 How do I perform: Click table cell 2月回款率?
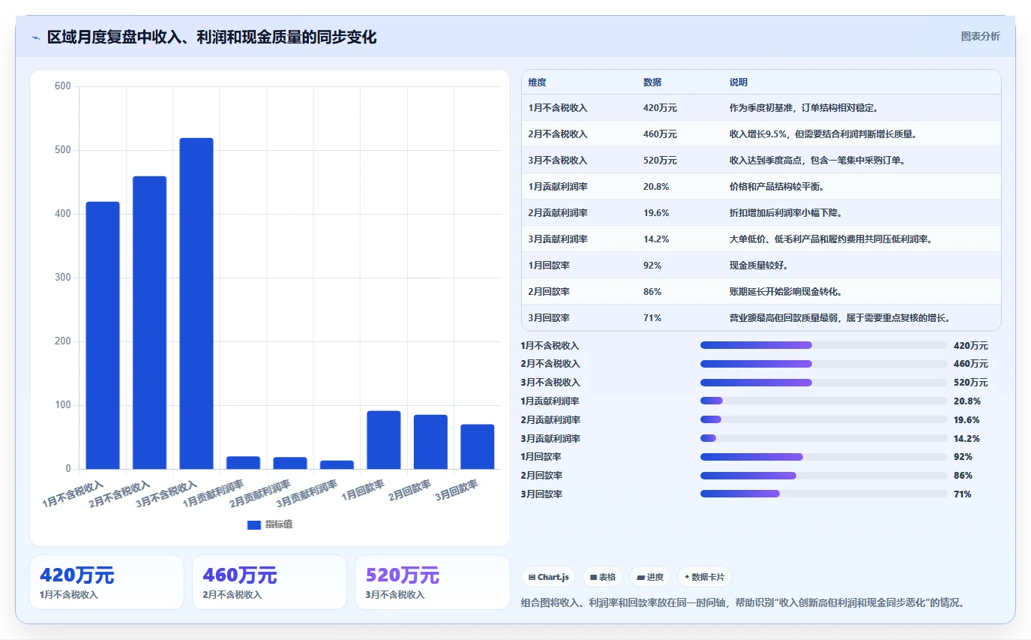point(549,292)
